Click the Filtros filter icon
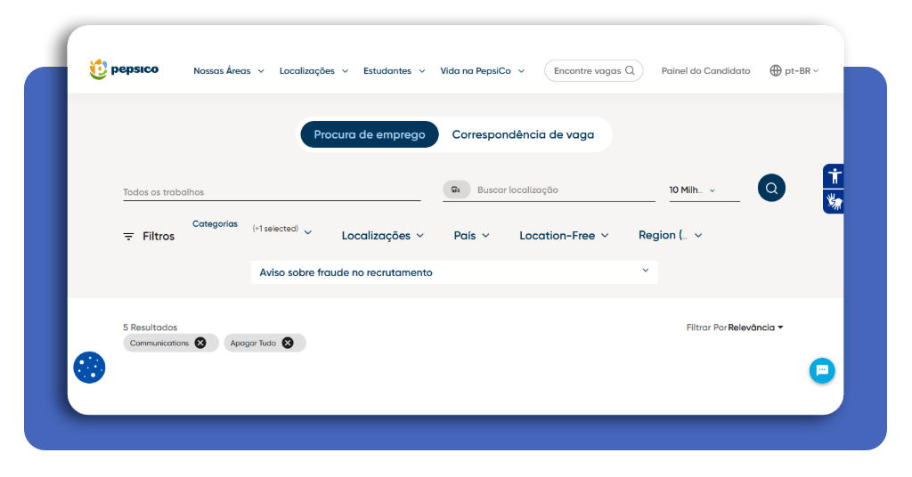Screen dimensions: 912x477 click(128, 237)
